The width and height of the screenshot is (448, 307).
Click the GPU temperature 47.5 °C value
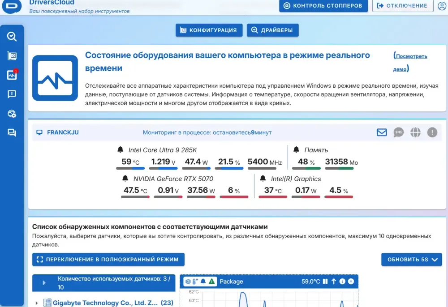tap(135, 190)
